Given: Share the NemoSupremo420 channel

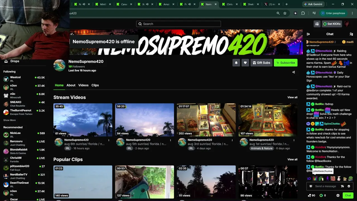Looking at the screenshot, I should tap(293, 72).
